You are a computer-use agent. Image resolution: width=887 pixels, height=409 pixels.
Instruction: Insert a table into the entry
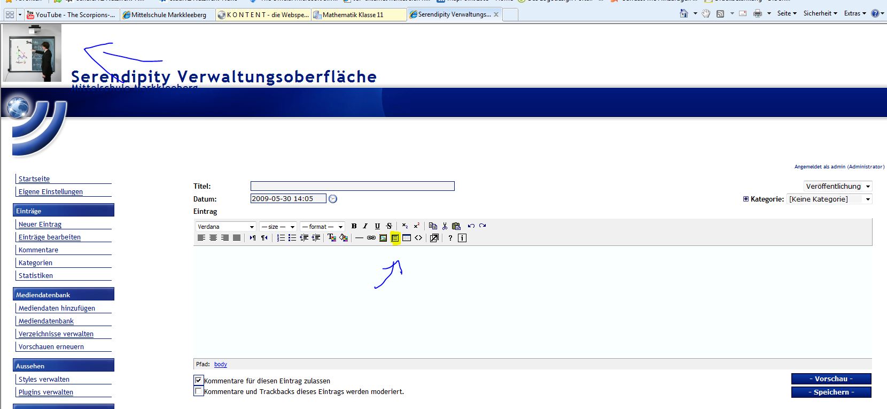click(407, 238)
